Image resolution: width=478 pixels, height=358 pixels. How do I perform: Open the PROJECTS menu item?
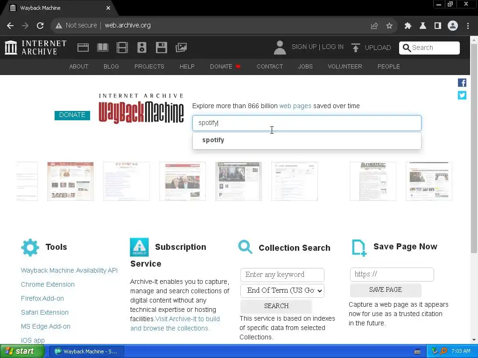click(149, 66)
